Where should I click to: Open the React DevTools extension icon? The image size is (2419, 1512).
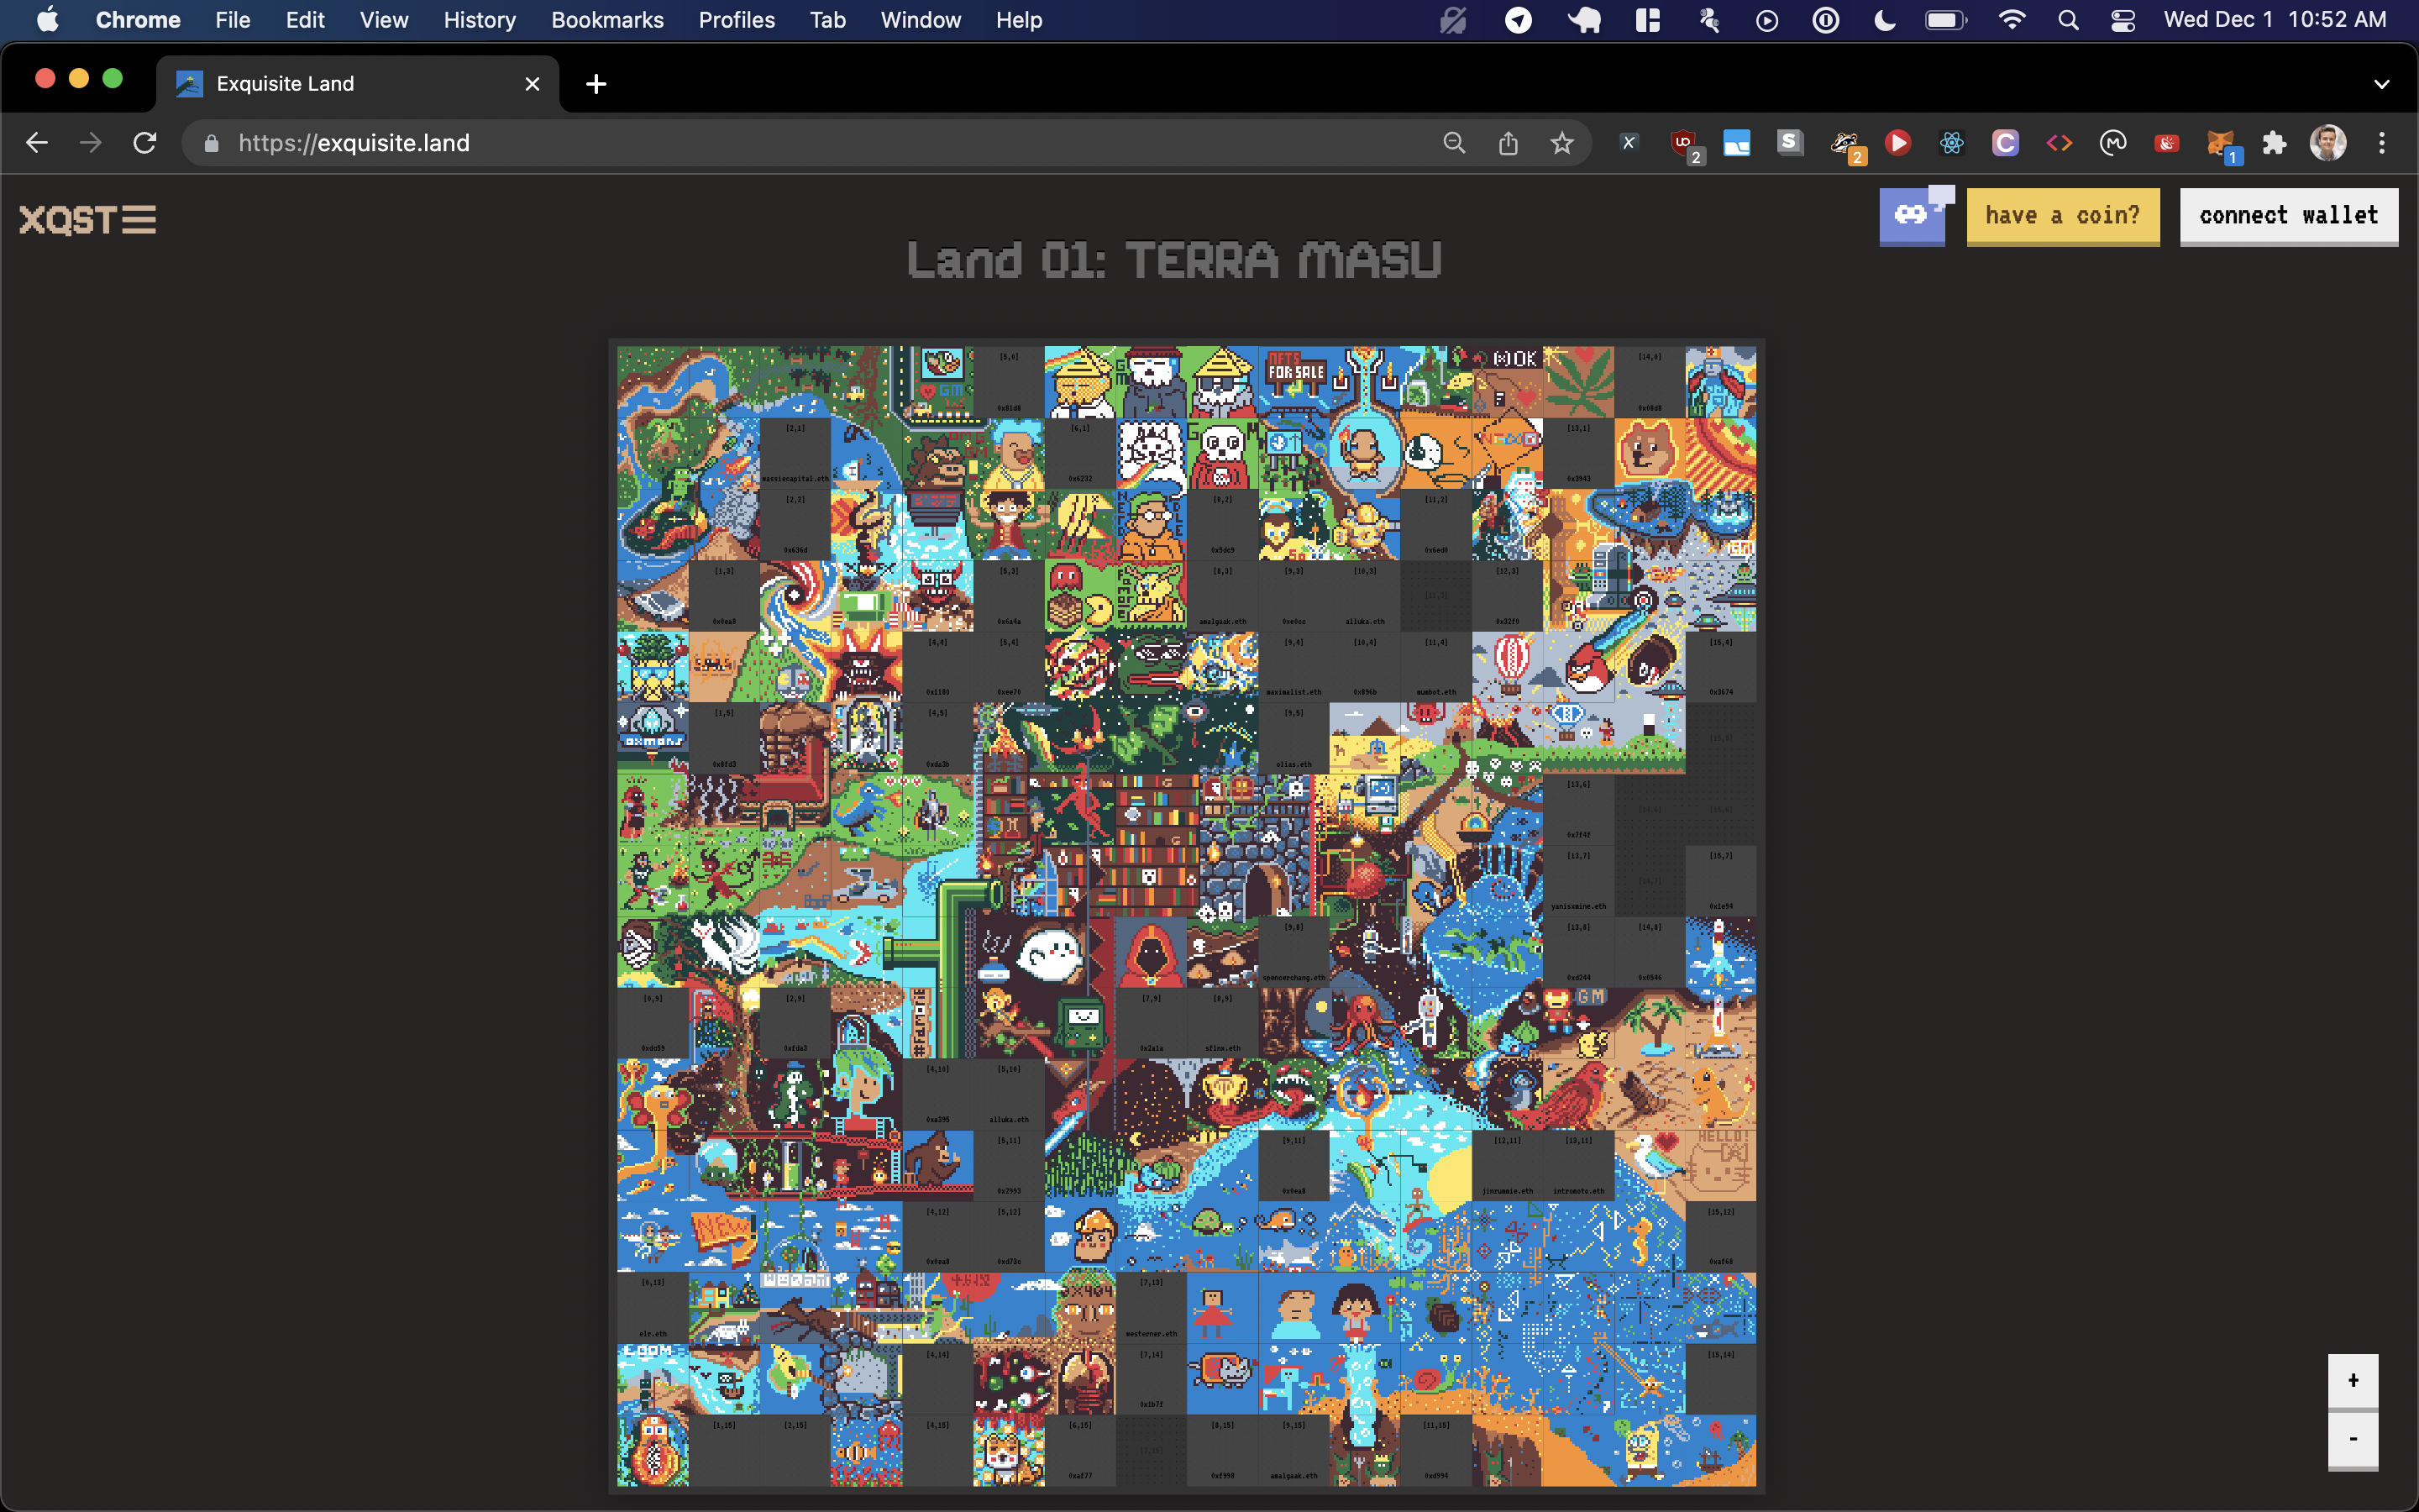(1951, 143)
